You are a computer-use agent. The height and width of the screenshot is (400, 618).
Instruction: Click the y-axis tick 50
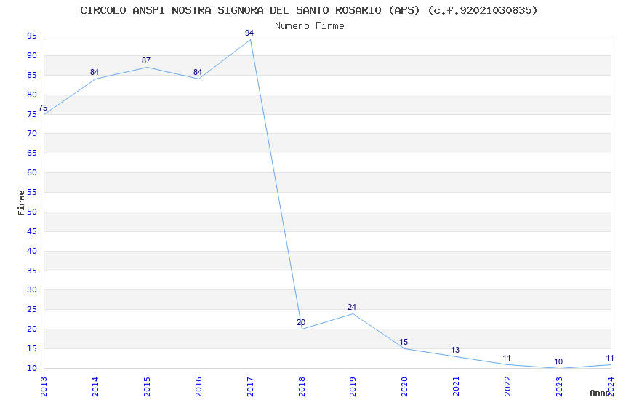(32, 212)
